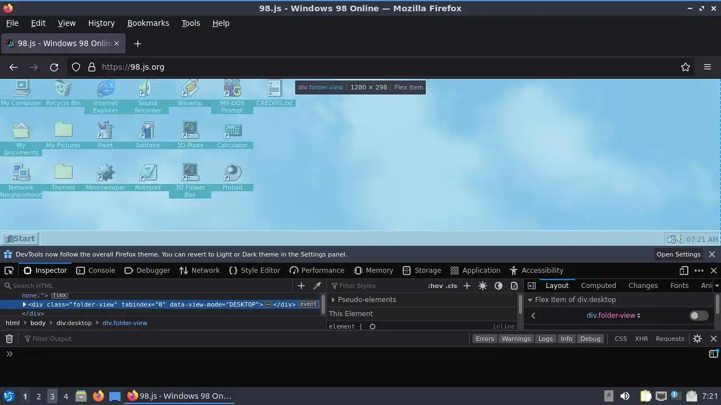721x405 pixels.
Task: Click the Windows 98 Start button
Action: click(20, 238)
